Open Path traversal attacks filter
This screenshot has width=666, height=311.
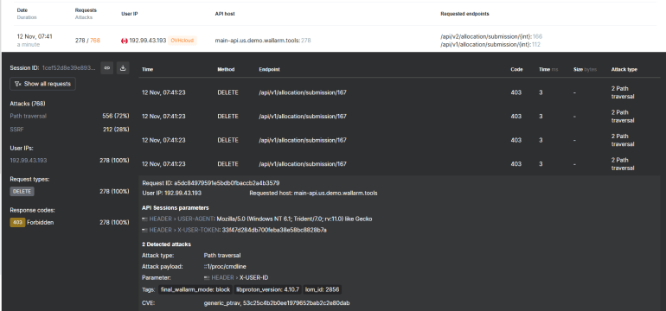coord(28,116)
